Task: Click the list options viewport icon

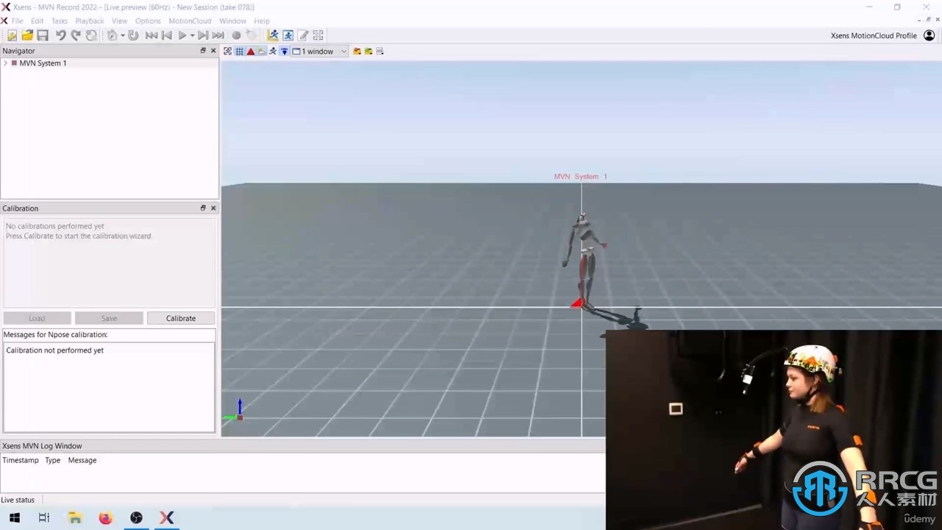Action: (x=380, y=52)
